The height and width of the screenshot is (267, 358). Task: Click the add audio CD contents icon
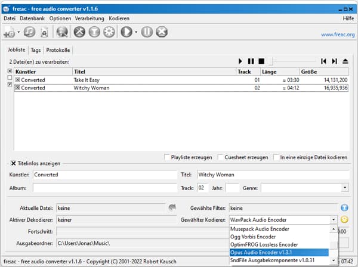pos(30,32)
